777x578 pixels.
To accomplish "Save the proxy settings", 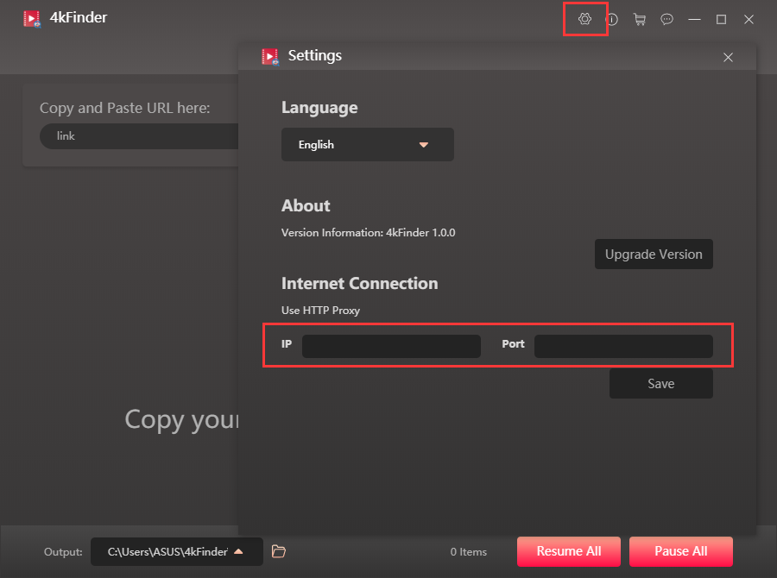I will [x=660, y=384].
